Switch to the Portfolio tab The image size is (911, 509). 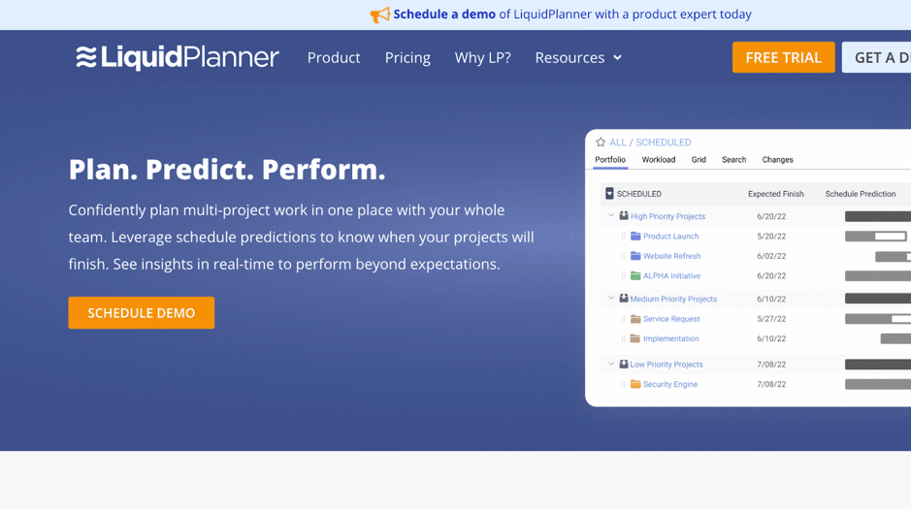pos(610,160)
